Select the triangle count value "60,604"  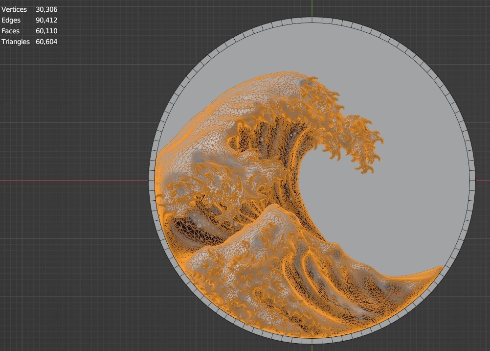pos(46,42)
